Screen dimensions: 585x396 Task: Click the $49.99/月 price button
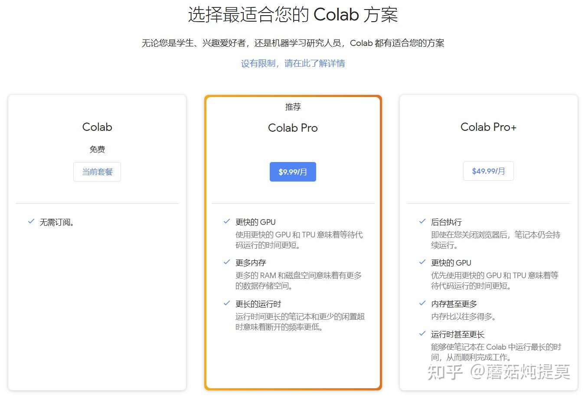click(x=488, y=171)
